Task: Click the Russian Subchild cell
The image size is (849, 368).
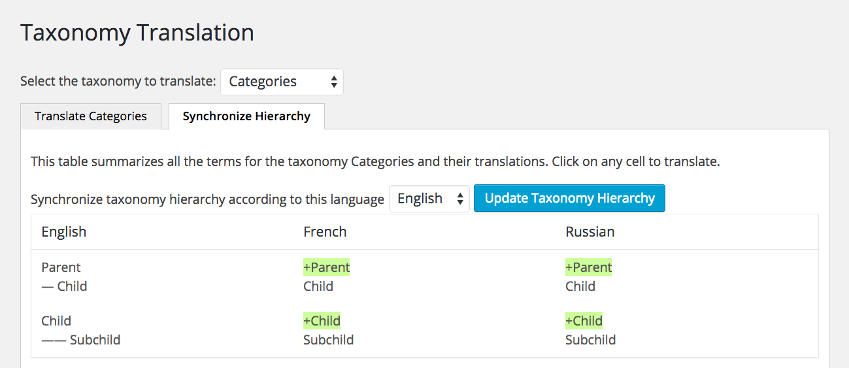Action: (x=591, y=340)
